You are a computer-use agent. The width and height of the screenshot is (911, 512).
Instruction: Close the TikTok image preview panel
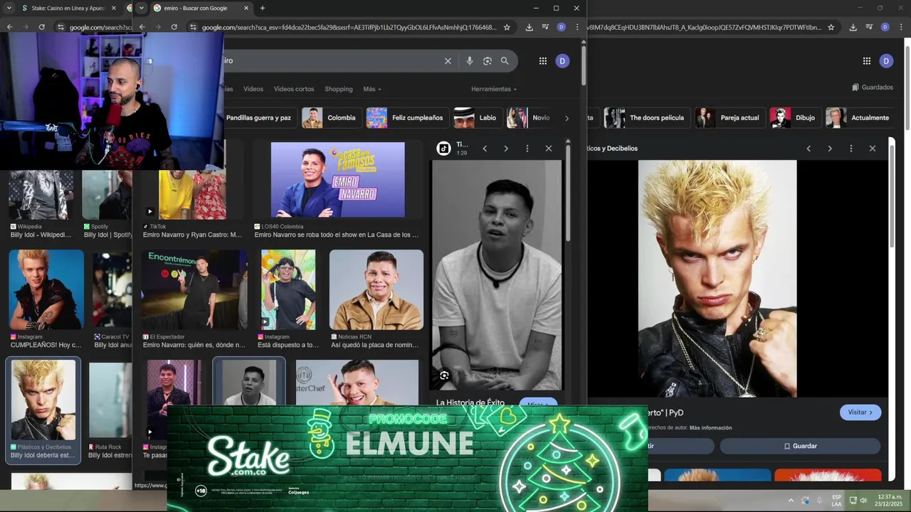click(549, 149)
